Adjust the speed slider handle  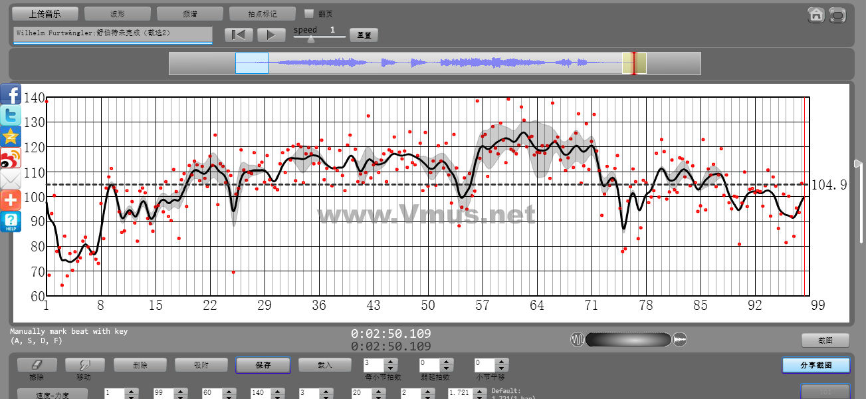tap(310, 39)
